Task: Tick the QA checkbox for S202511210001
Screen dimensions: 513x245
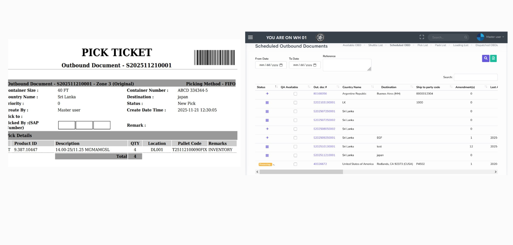Action: [295, 155]
